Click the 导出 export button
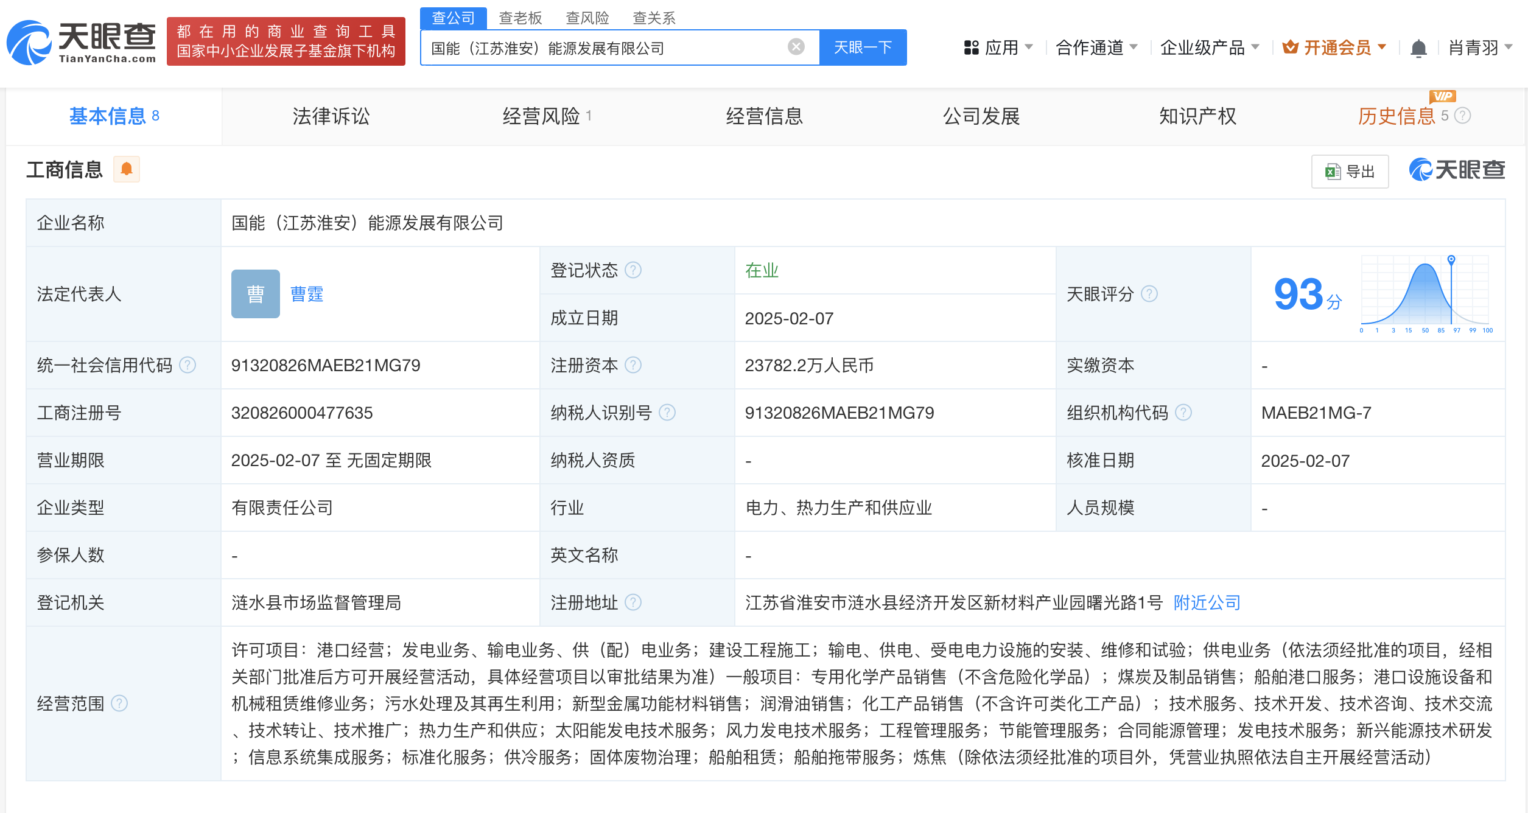1528x813 pixels. pos(1350,172)
